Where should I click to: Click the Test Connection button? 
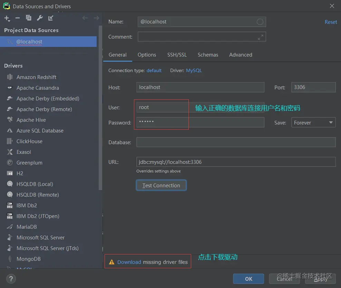click(x=161, y=186)
